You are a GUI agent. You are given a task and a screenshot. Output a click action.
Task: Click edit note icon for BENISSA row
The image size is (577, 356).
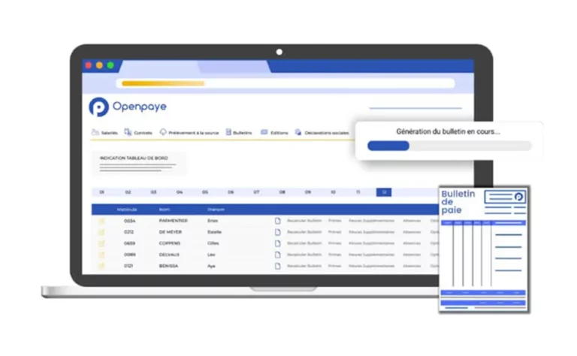click(x=101, y=266)
